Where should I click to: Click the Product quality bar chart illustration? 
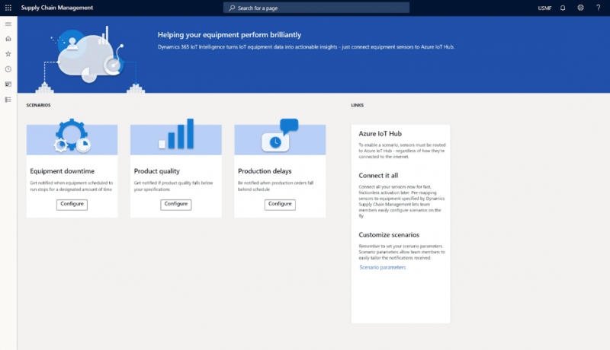point(176,134)
